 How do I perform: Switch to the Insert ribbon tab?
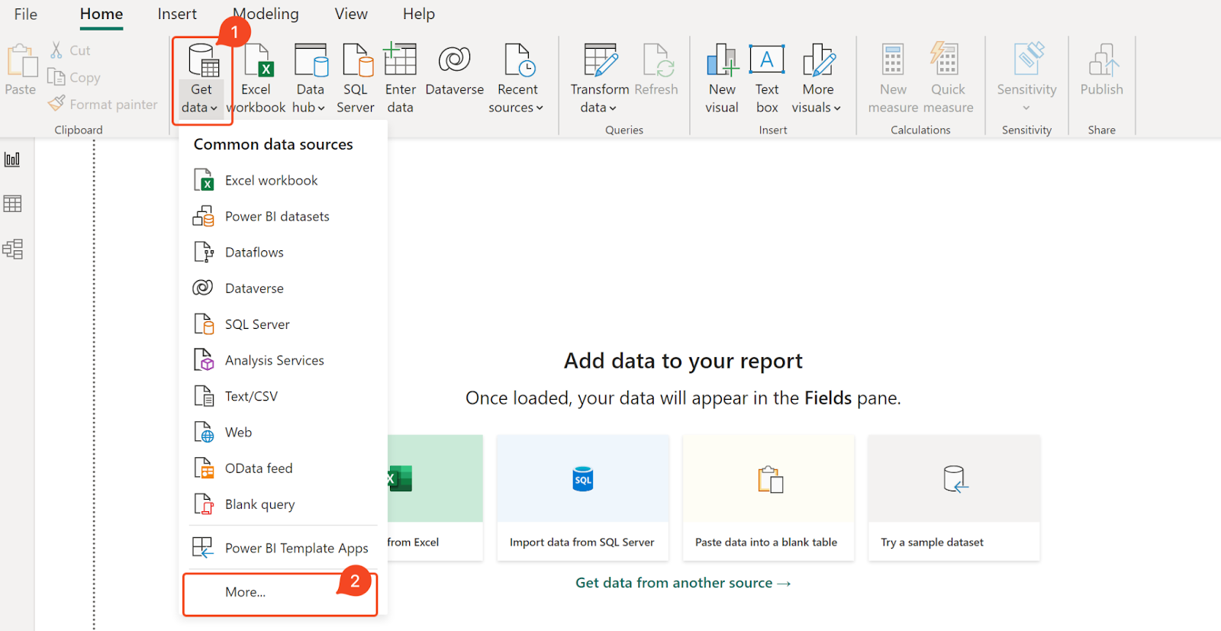177,14
